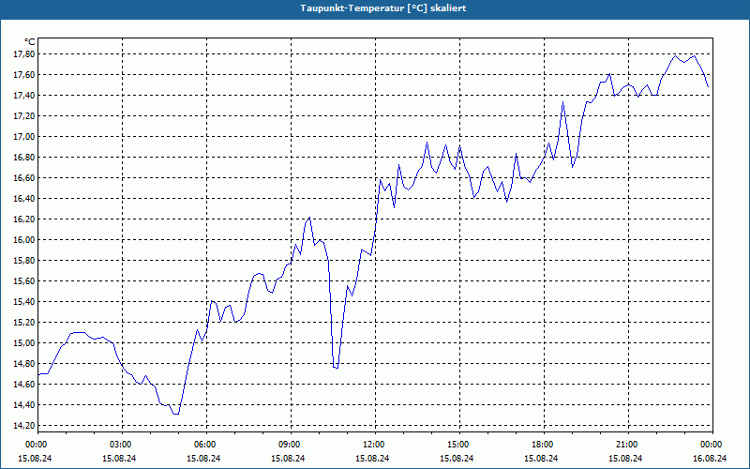The height and width of the screenshot is (469, 750).
Task: Select the 15,40 y-axis value
Action: (x=23, y=302)
